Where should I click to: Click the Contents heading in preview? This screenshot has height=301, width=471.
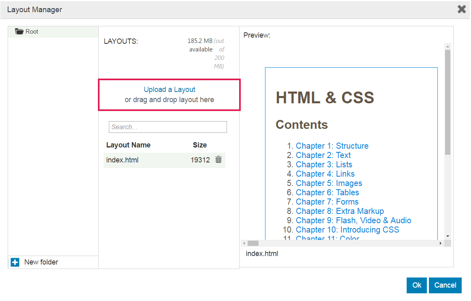(301, 124)
